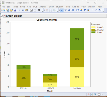Image resolution: width=107 pixels, height=97 pixels.
Task: Pick the question mark help tool
Action: coord(66,10)
